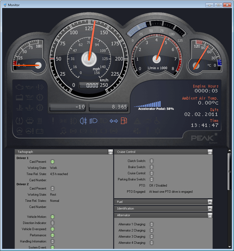The height and width of the screenshot is (251, 234).
Task: Click the blue turn signal arrows icon
Action: (x=114, y=121)
